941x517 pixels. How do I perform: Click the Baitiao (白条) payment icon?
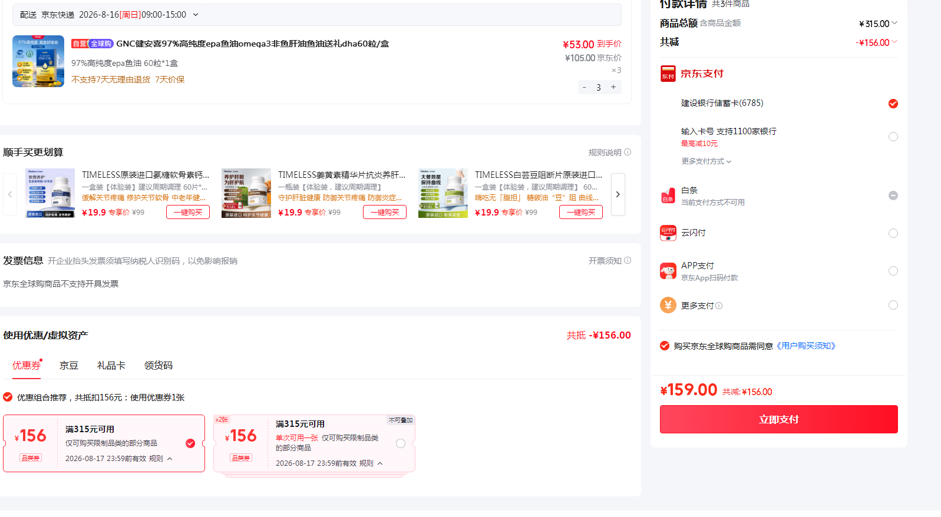668,195
